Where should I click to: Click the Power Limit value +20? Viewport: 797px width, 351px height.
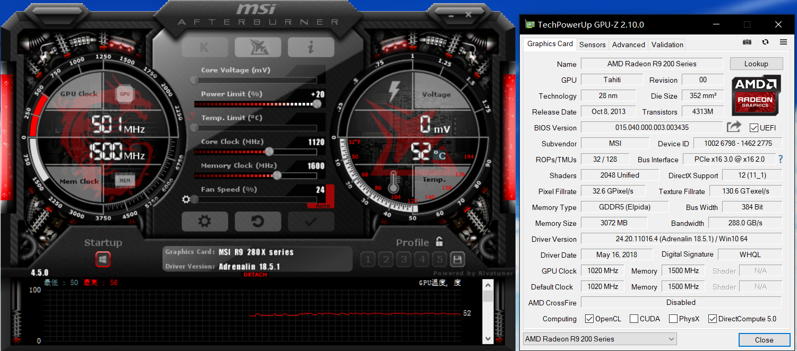[x=318, y=94]
